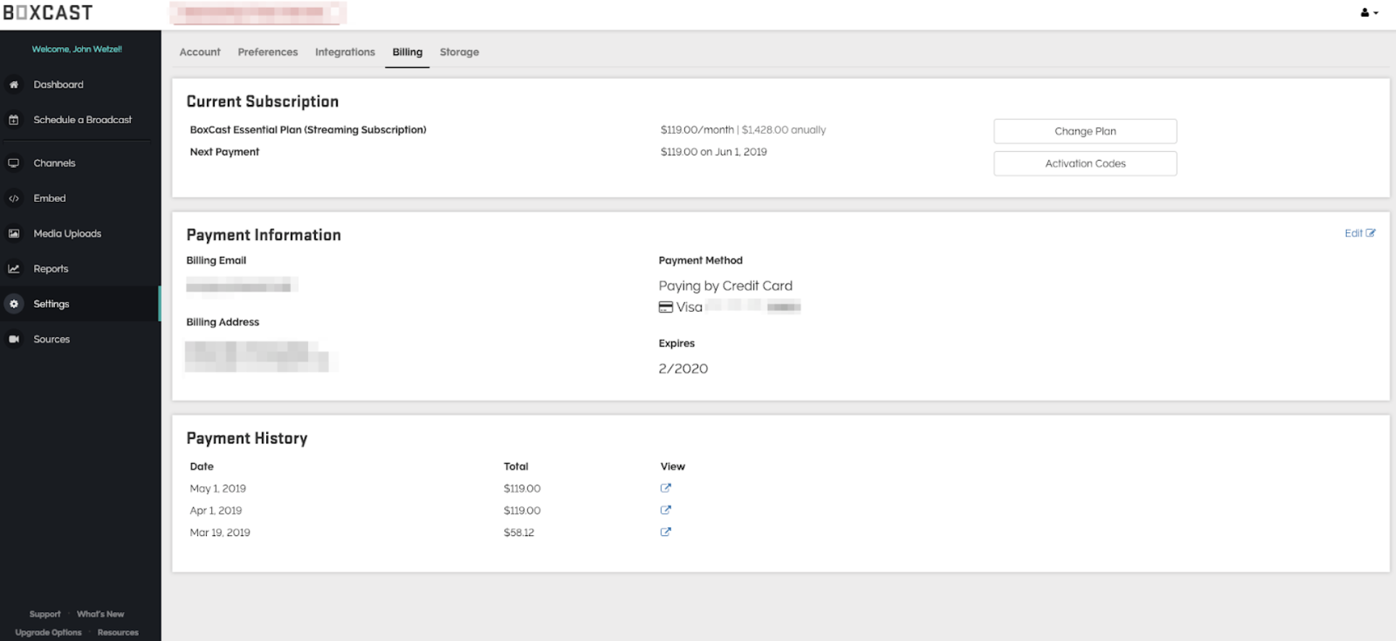Go to the Integrations tab
The height and width of the screenshot is (641, 1396).
pos(345,52)
